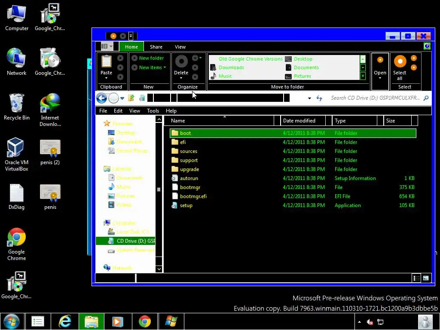The width and height of the screenshot is (440, 330).
Task: Switch to the View ribbon tab
Action: pos(180,47)
